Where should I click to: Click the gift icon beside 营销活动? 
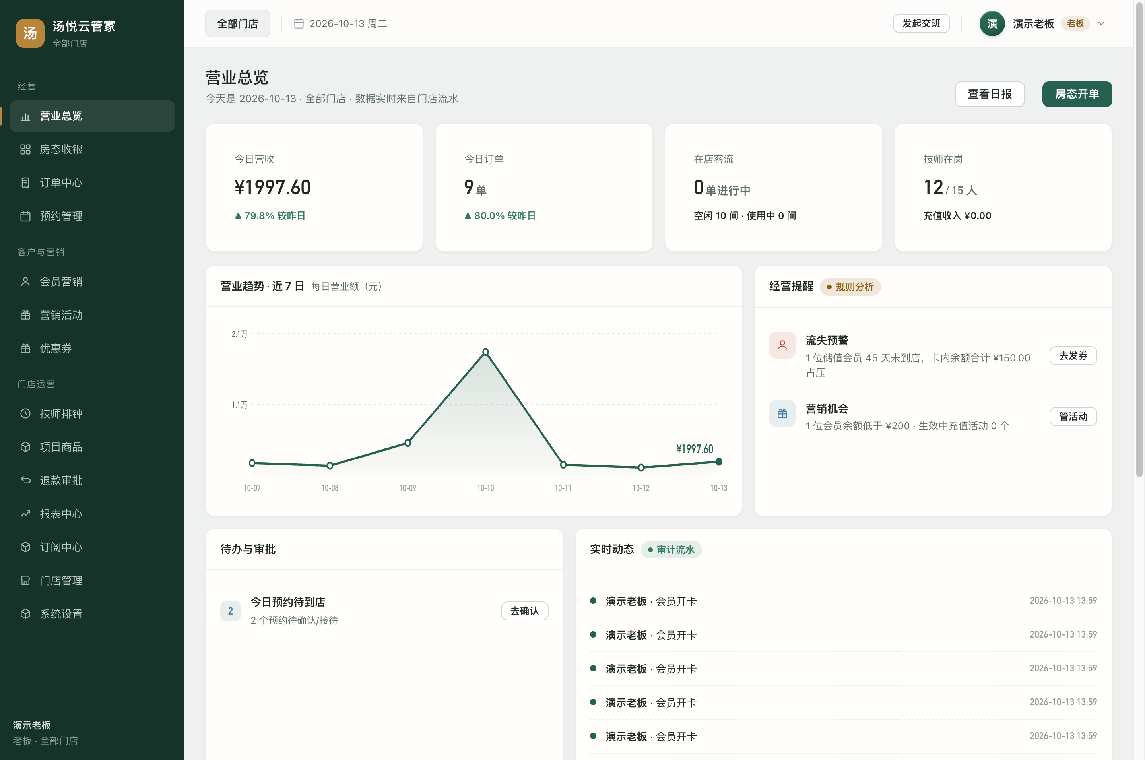25,315
